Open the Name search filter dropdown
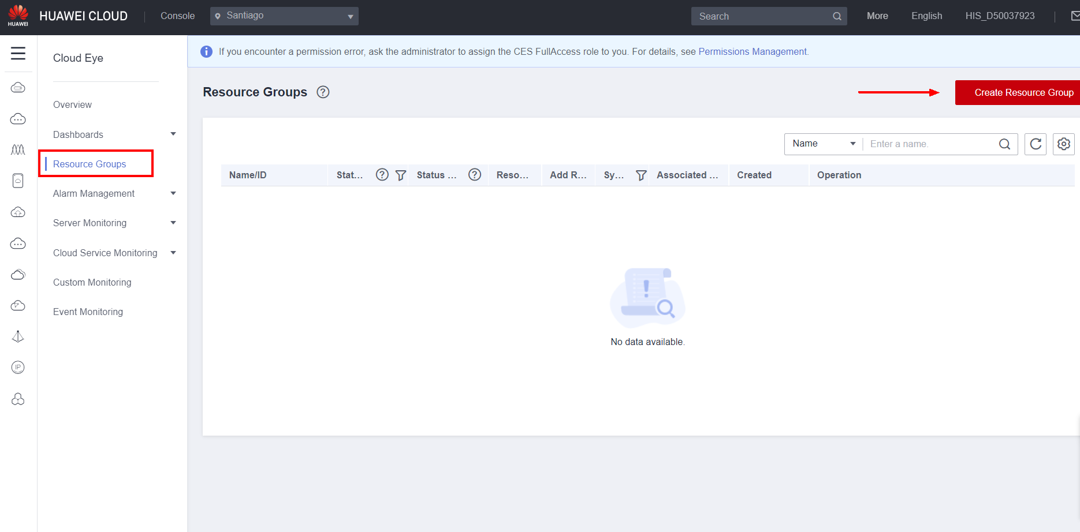This screenshot has height=532, width=1080. (823, 144)
